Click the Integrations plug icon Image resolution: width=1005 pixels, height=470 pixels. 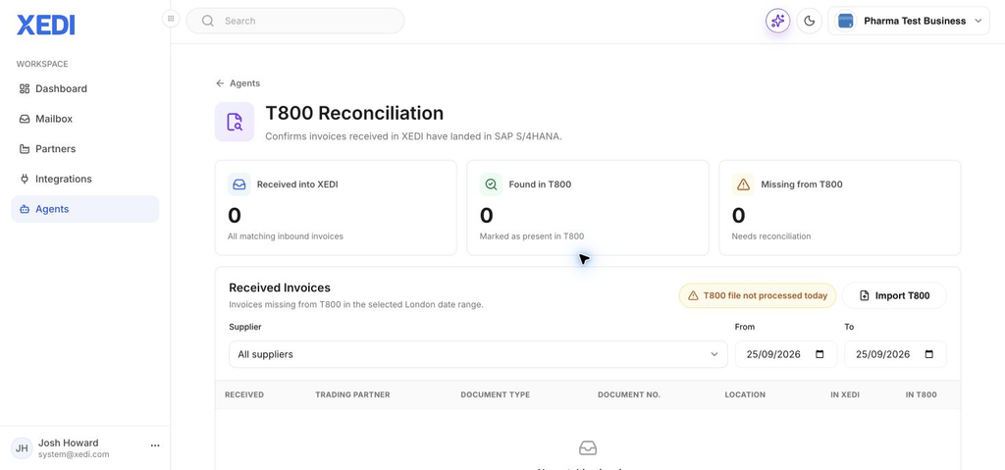pos(25,179)
